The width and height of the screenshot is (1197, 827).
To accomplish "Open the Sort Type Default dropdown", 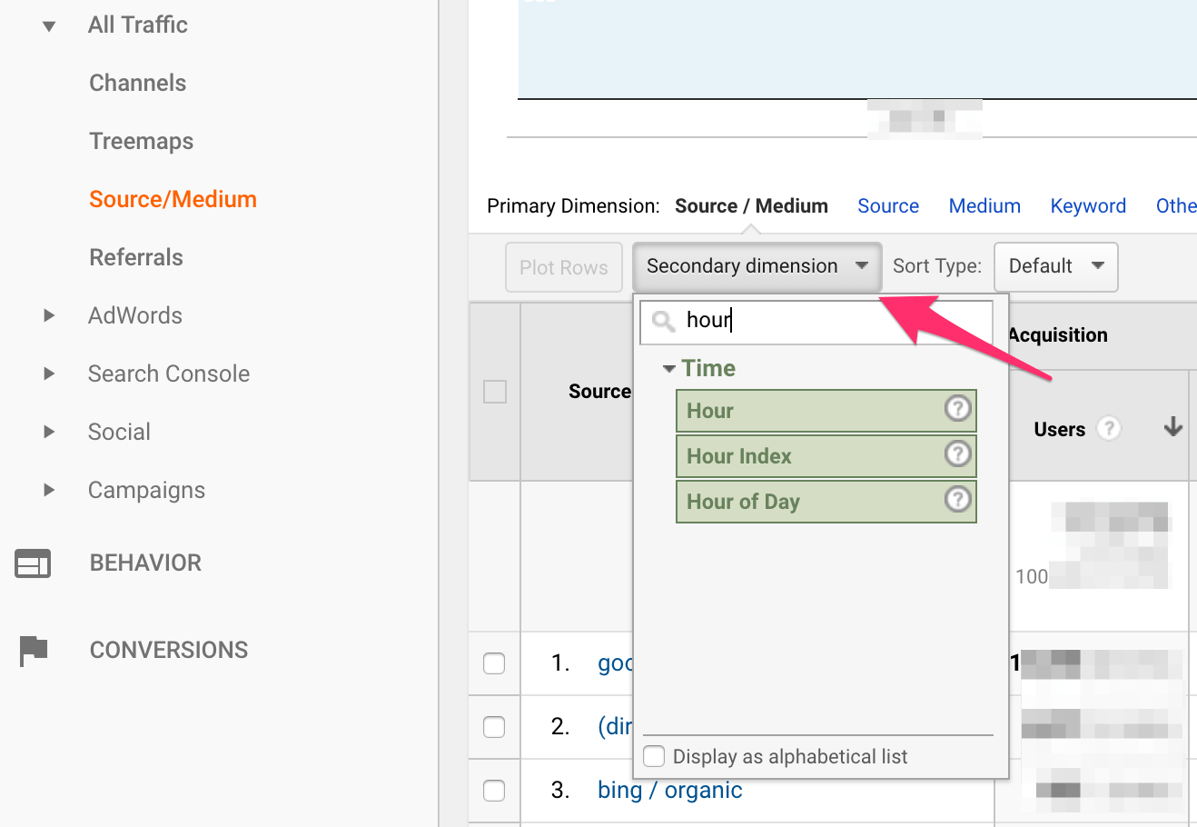I will tap(1055, 266).
